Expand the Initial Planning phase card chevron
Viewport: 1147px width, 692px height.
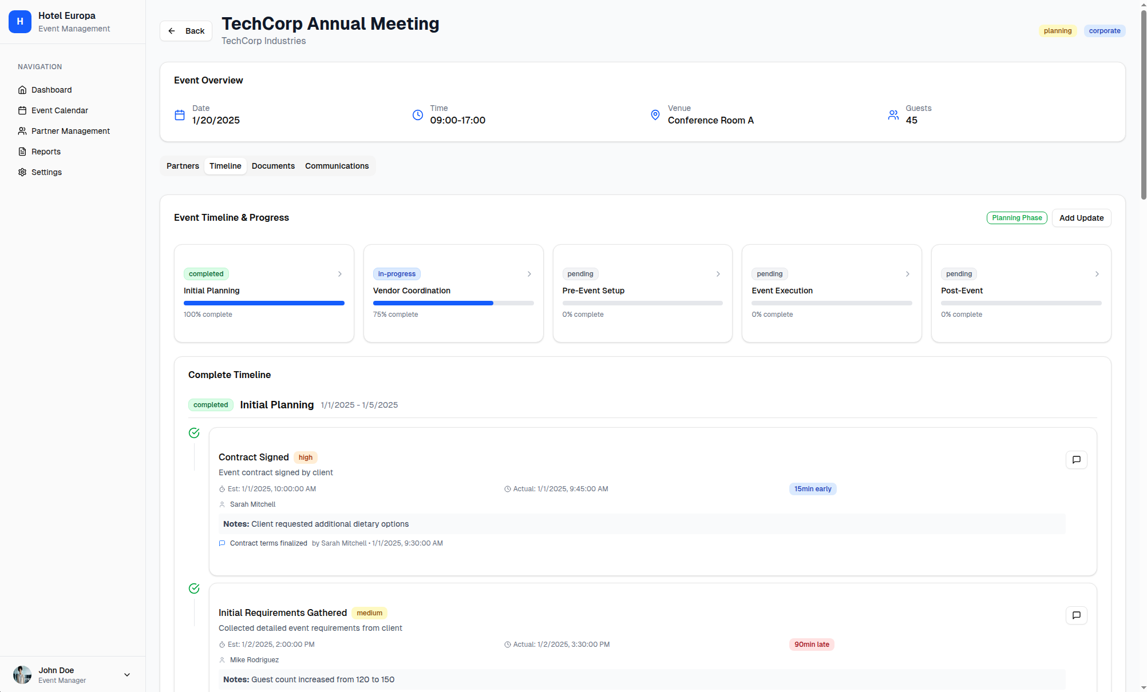pos(340,274)
